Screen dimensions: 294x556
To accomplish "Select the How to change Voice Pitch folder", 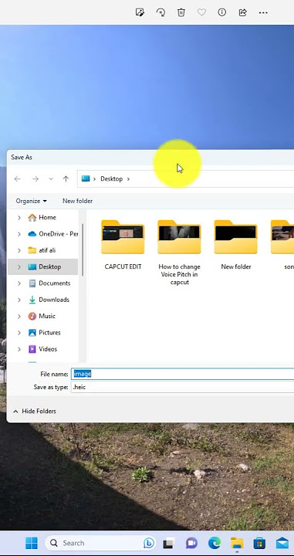I will [179, 253].
